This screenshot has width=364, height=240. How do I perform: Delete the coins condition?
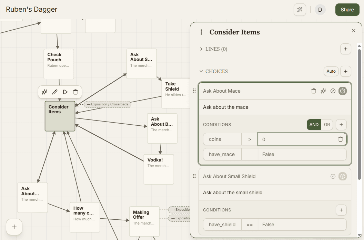[340, 139]
